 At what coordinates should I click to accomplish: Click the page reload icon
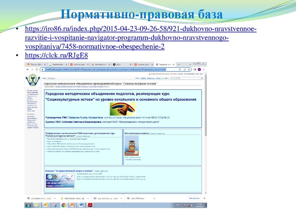point(36,69)
